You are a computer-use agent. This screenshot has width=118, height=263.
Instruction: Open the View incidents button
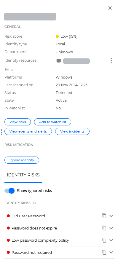click(x=72, y=131)
